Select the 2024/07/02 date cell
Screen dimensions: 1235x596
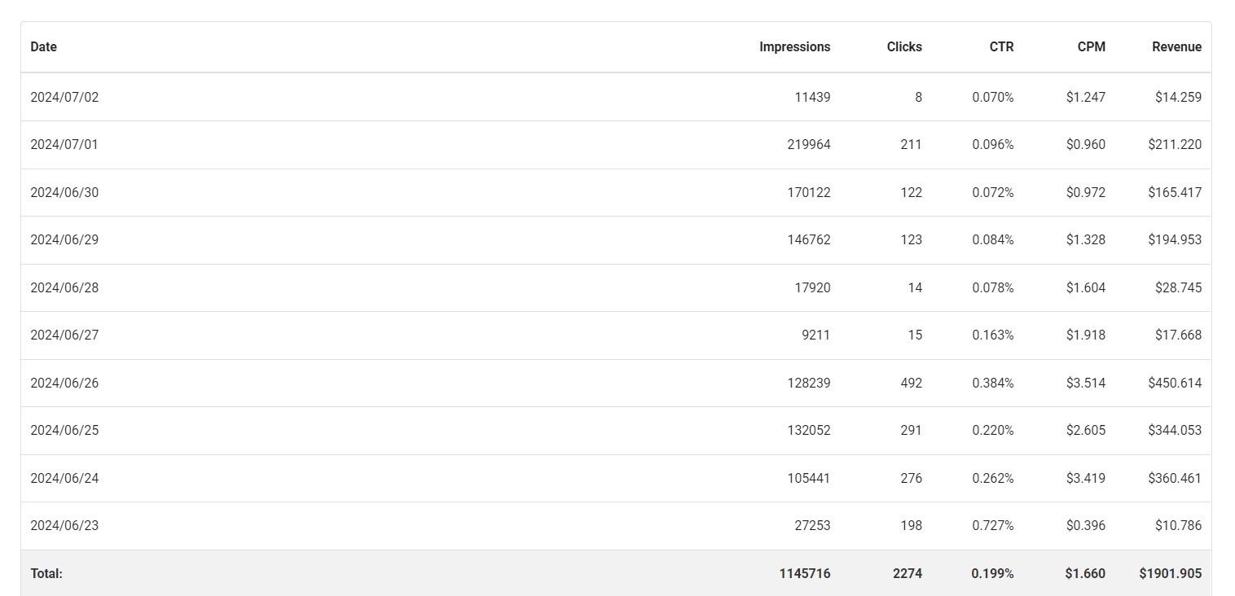pyautogui.click(x=64, y=98)
